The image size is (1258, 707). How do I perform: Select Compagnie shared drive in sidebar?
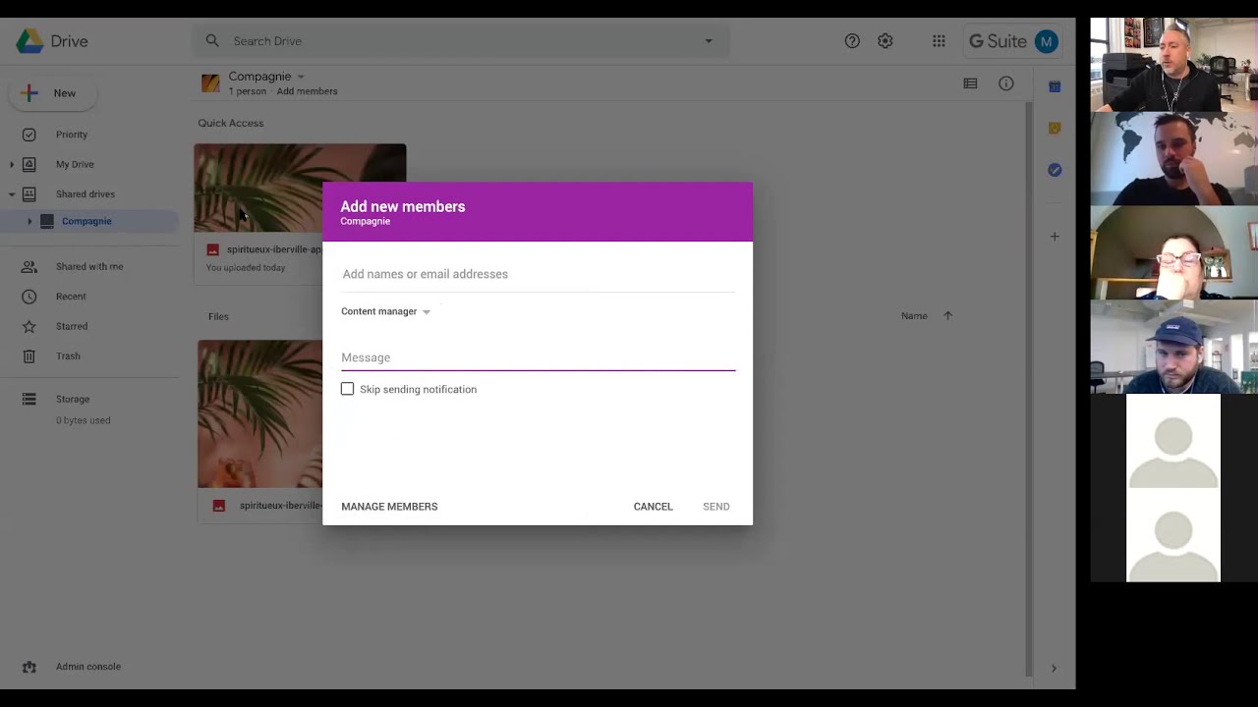[x=86, y=221]
